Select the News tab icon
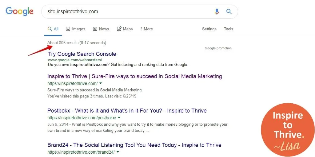The height and width of the screenshot is (157, 315). click(x=95, y=29)
